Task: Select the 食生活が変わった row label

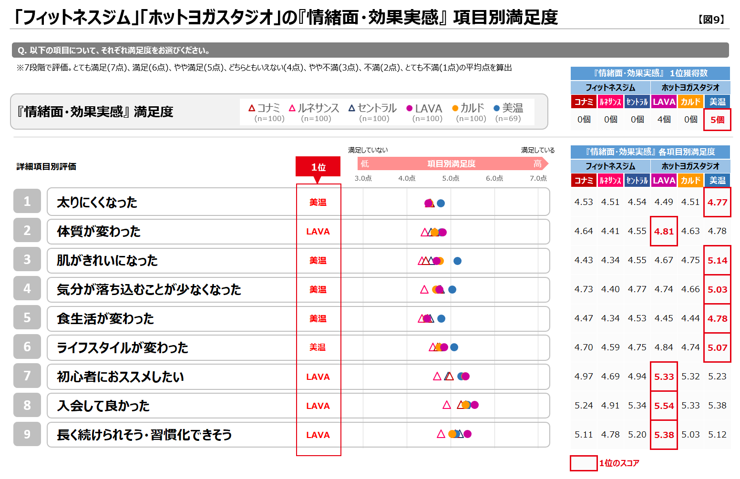Action: [105, 319]
